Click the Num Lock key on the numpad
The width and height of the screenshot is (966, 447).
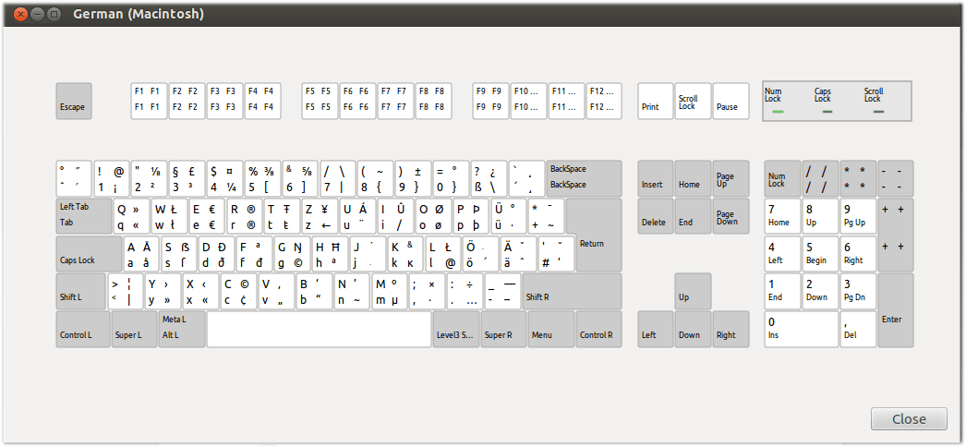(x=782, y=178)
